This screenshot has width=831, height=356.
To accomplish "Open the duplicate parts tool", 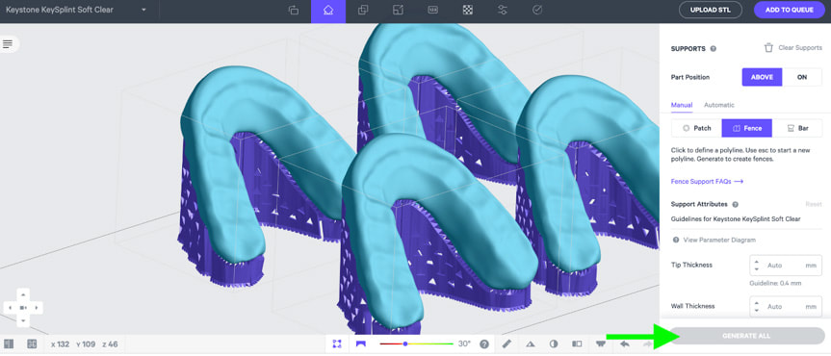I will tap(363, 10).
